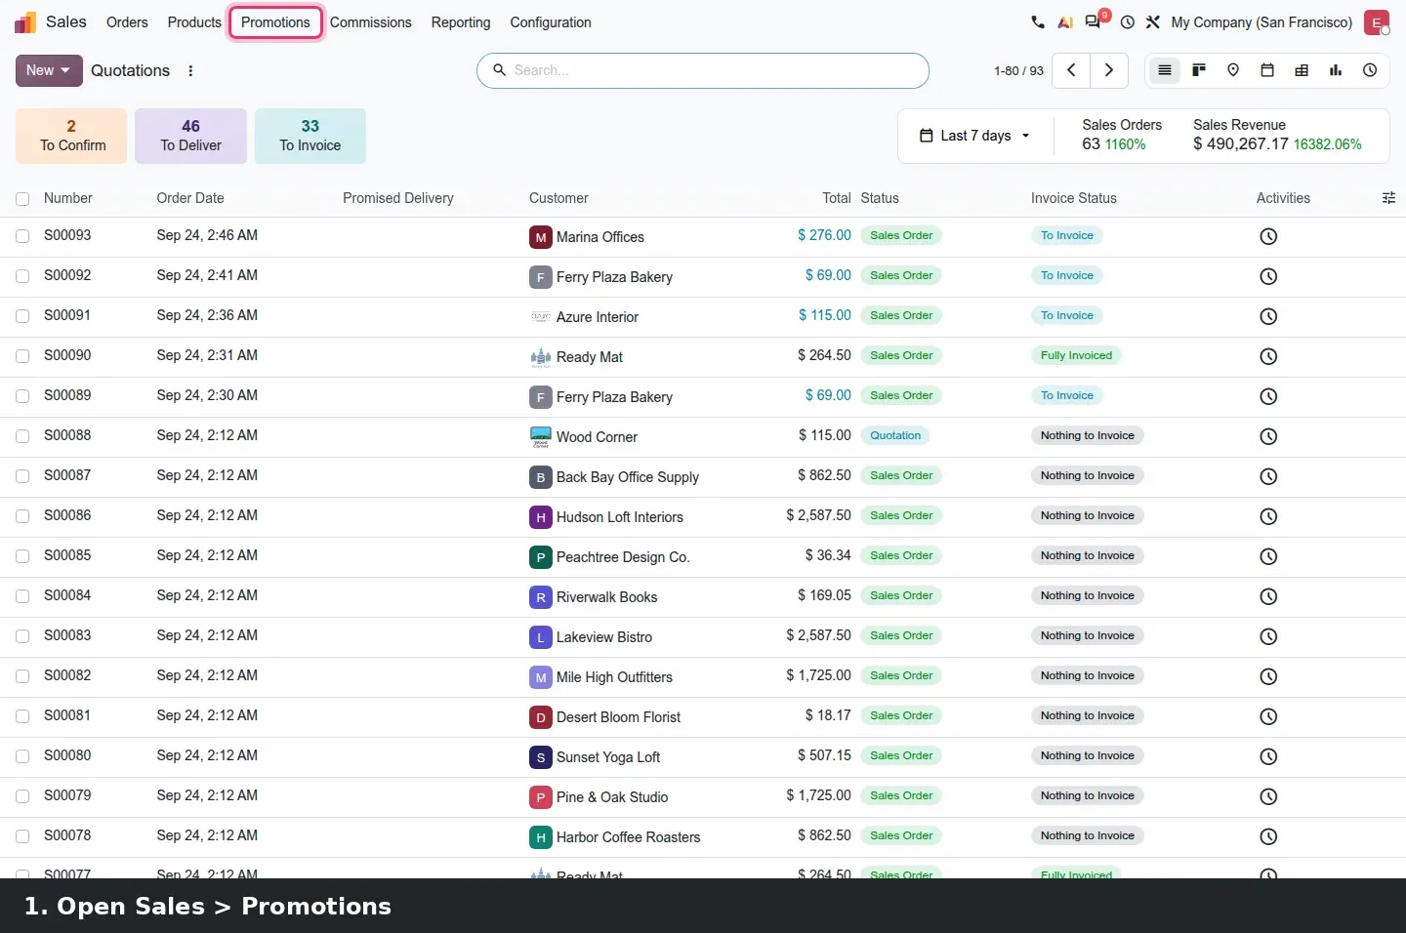Select the checkbox for order S00079
The width and height of the screenshot is (1406, 933).
[22, 796]
